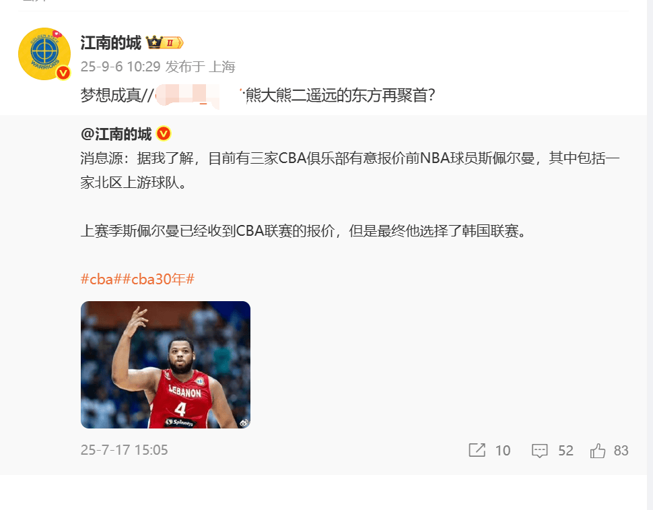The width and height of the screenshot is (653, 510).
Task: Click the comment count 52
Action: point(565,451)
